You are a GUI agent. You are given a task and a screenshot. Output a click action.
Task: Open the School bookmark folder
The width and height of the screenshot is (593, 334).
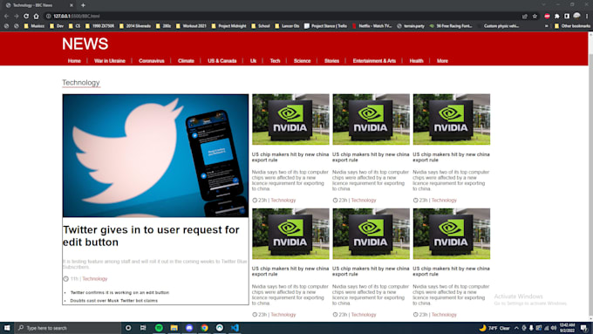(x=261, y=26)
